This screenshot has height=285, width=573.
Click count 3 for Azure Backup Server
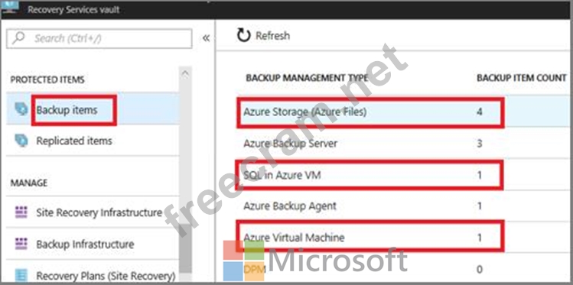coord(480,143)
